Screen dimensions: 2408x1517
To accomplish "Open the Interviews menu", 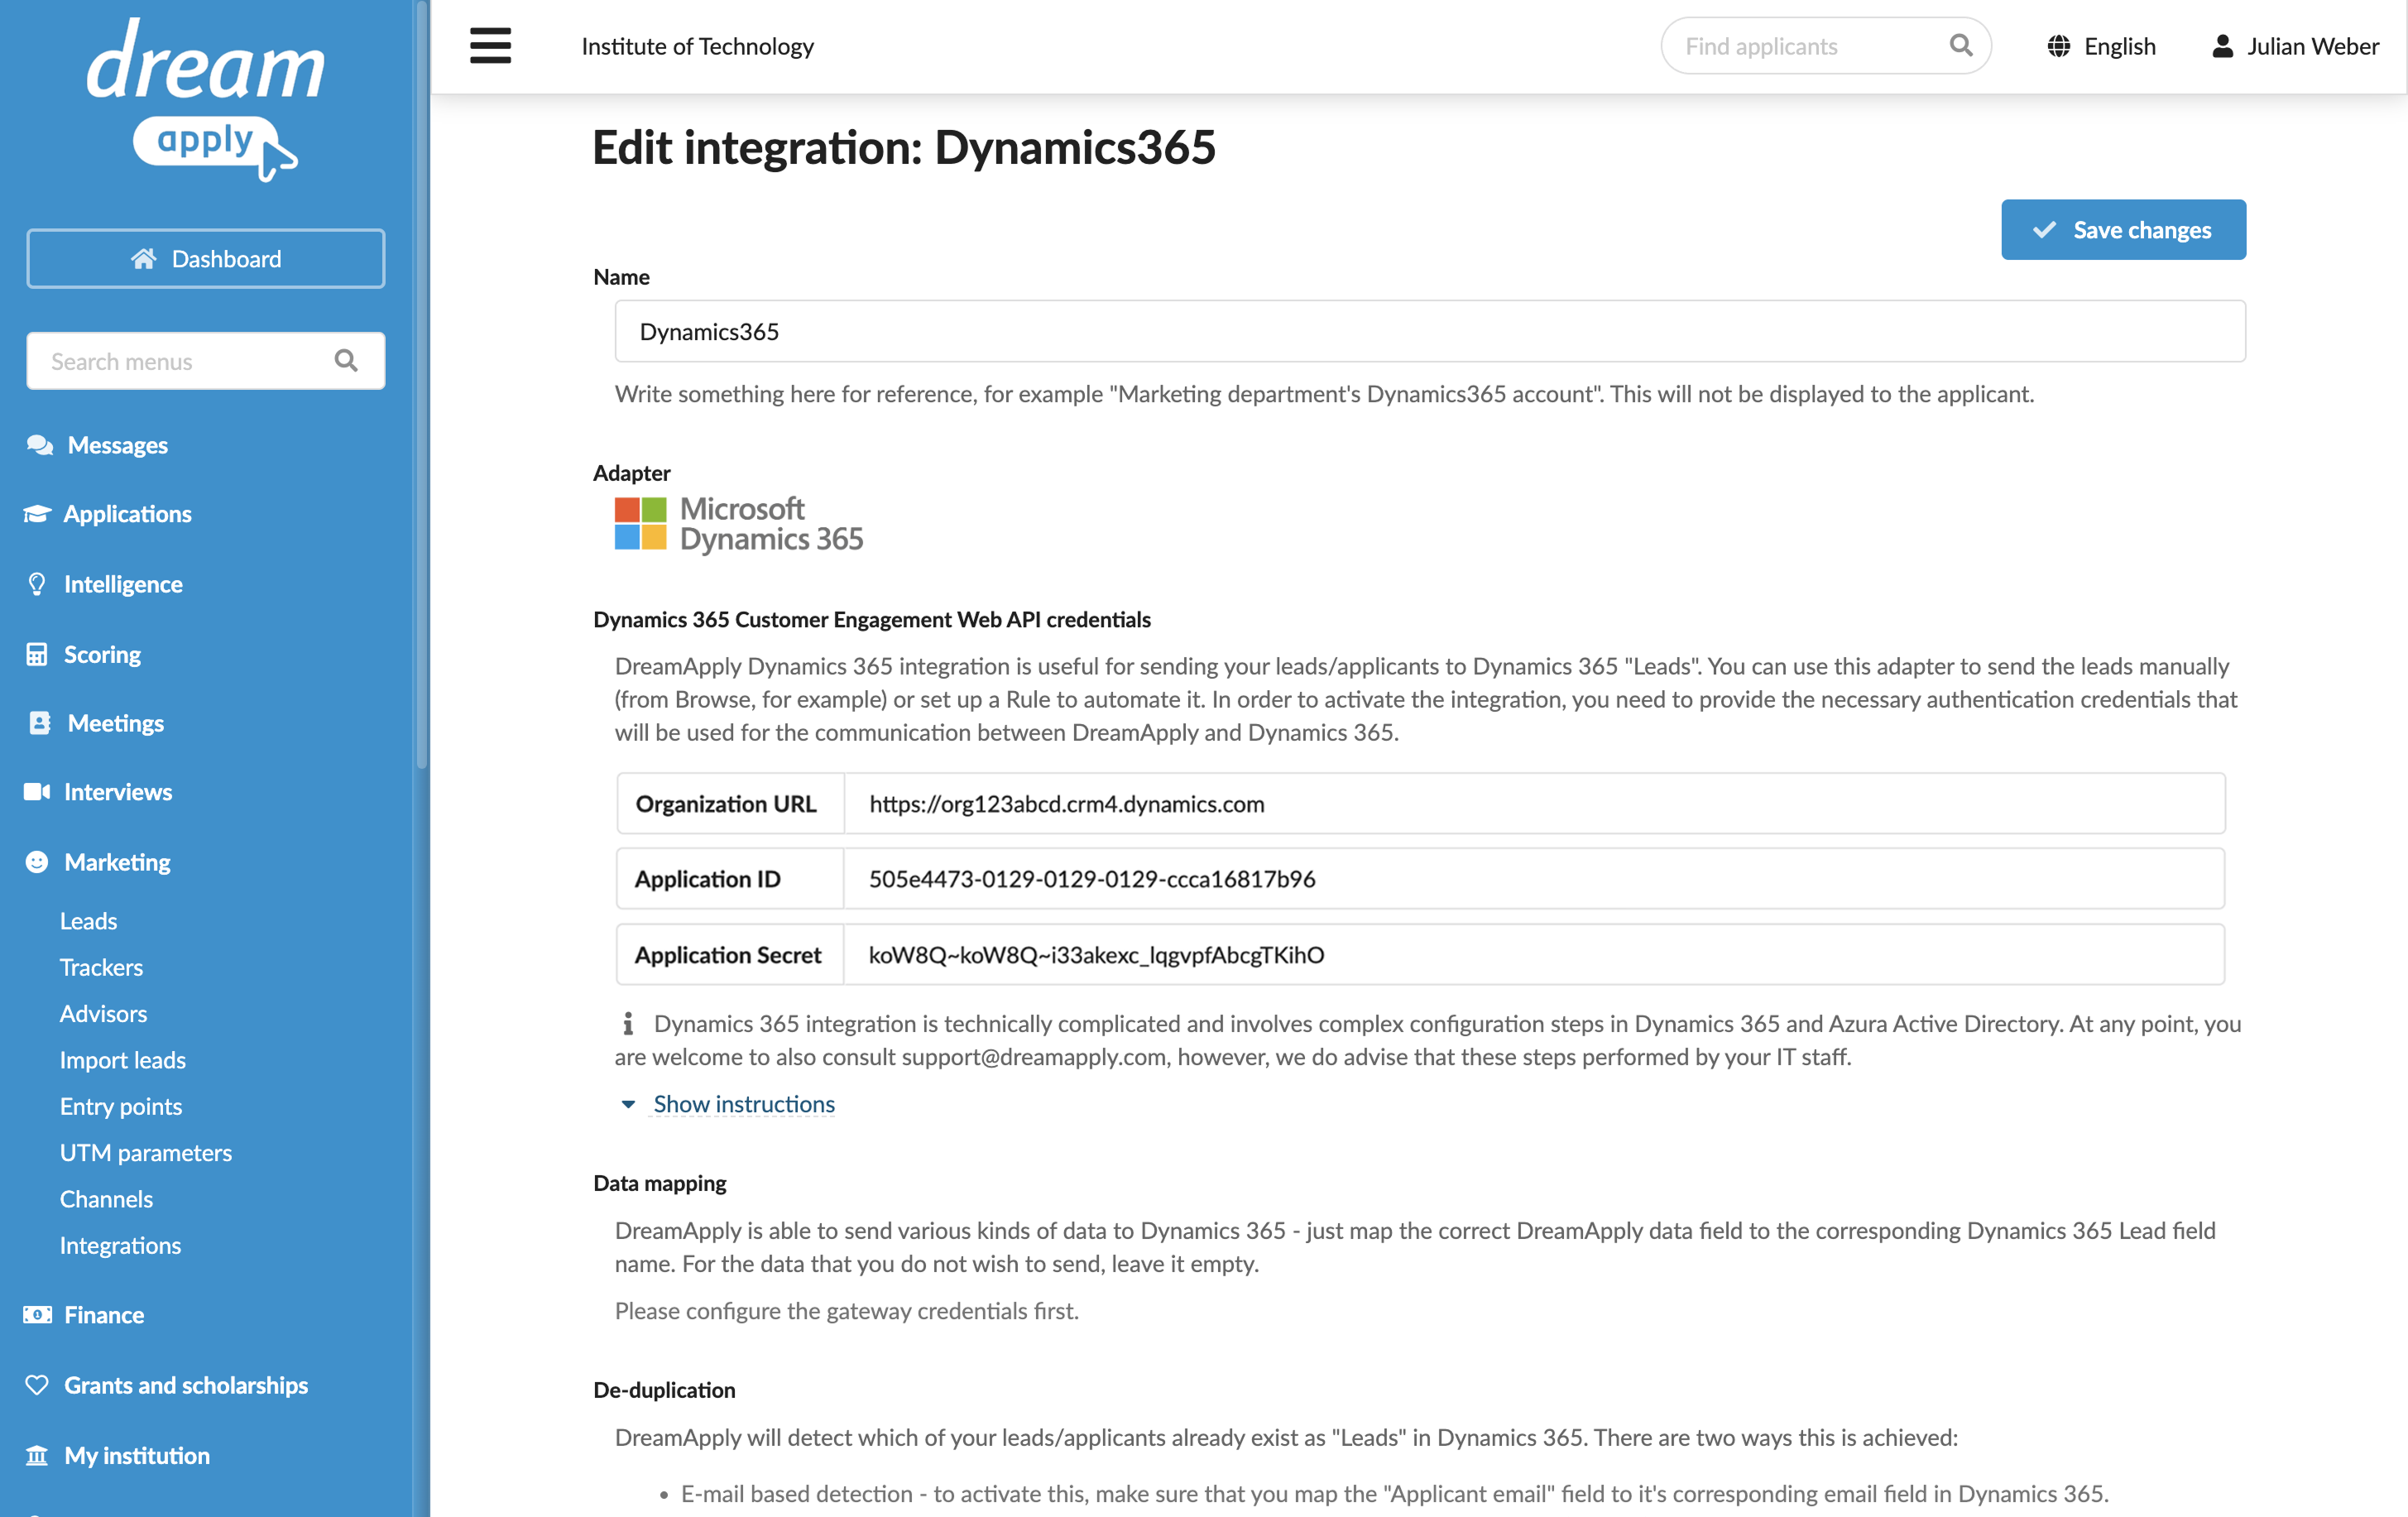I will pyautogui.click(x=118, y=792).
